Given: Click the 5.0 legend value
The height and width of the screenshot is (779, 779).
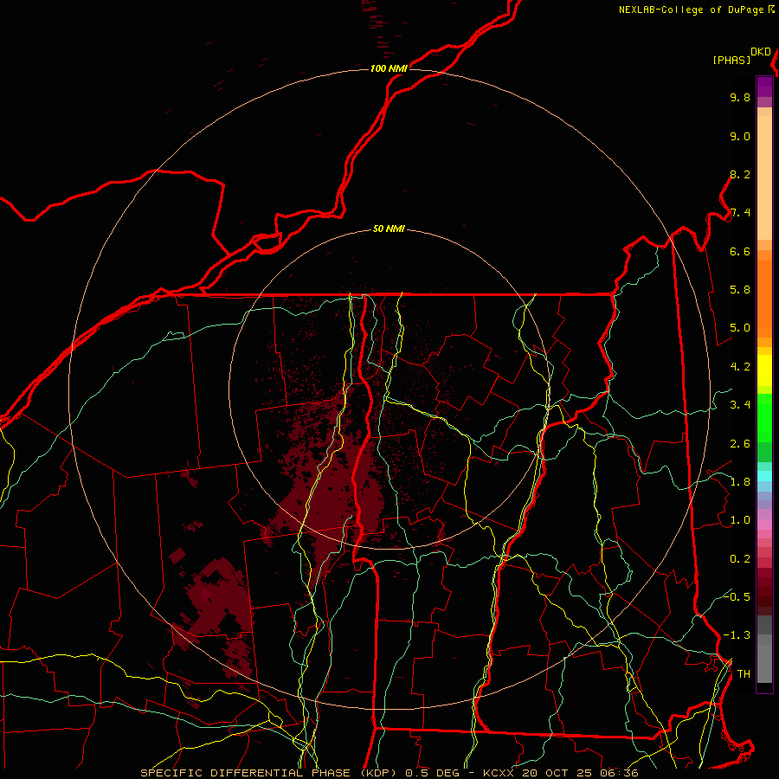Looking at the screenshot, I should coord(740,328).
